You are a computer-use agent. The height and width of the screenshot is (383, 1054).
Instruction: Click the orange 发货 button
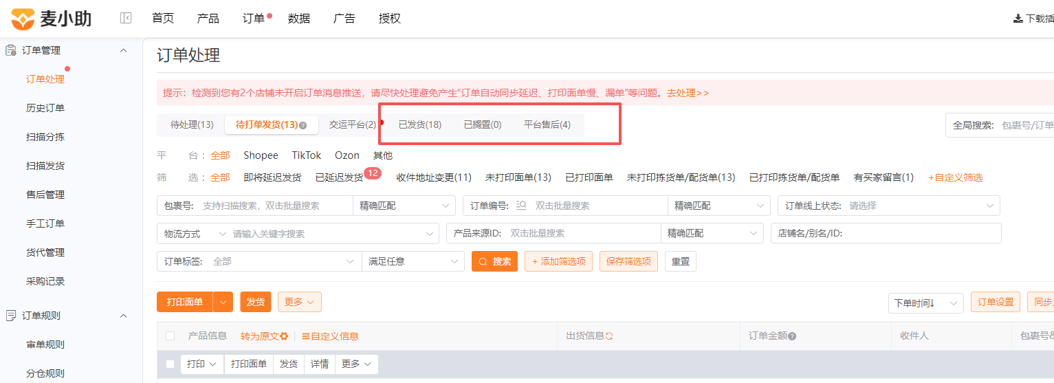click(256, 302)
